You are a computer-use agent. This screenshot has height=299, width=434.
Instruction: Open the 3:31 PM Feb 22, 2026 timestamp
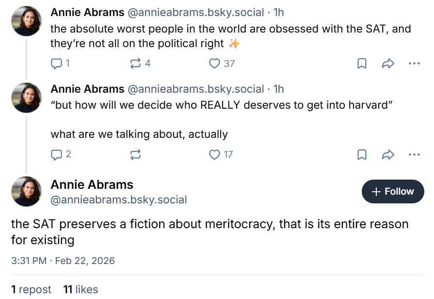(x=63, y=261)
